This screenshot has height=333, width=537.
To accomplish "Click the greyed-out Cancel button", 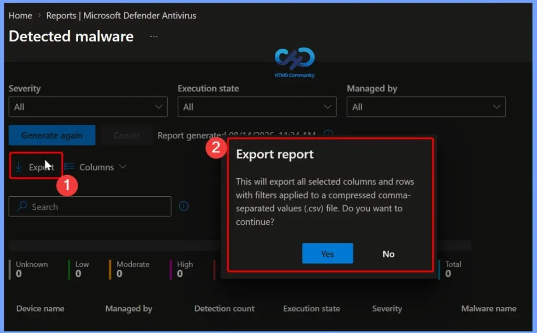I will (x=126, y=135).
